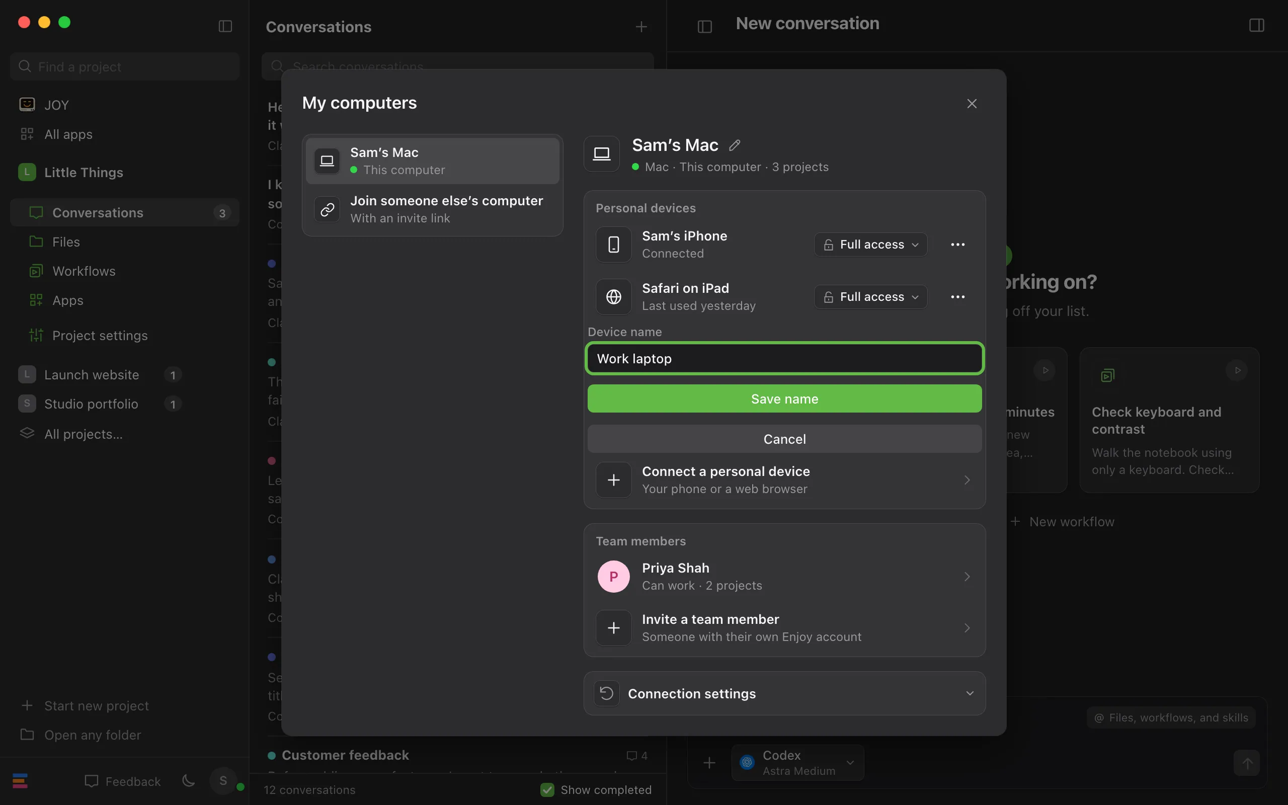Screen dimensions: 1288x805
Task: Click plus icon for Invite a team member
Action: click(x=614, y=628)
